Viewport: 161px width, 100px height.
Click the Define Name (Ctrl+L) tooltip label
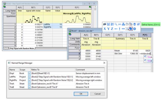point(151,25)
